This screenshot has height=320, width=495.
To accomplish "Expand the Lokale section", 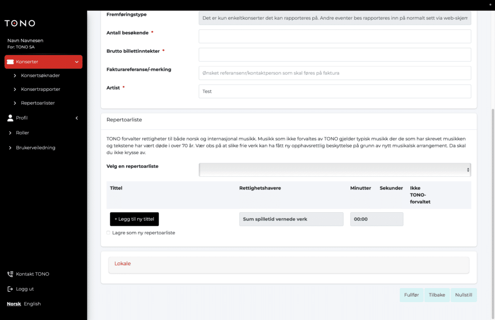I will (289, 265).
